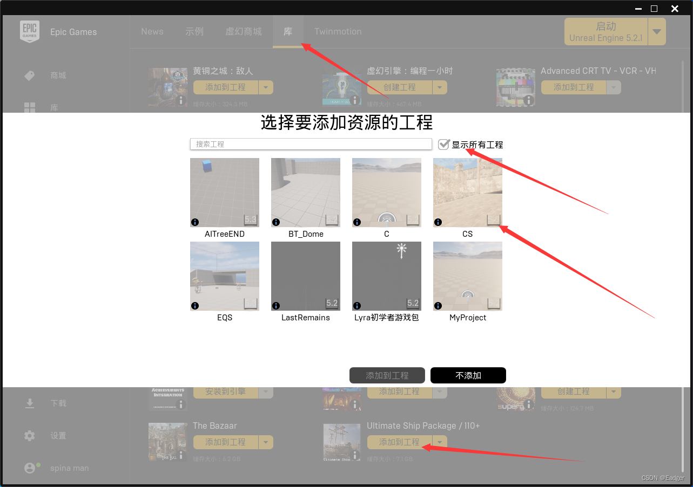Expand dropdown arrow beside Advanced CRT TV 添加到工程
Screen dimensions: 693x487
click(614, 87)
